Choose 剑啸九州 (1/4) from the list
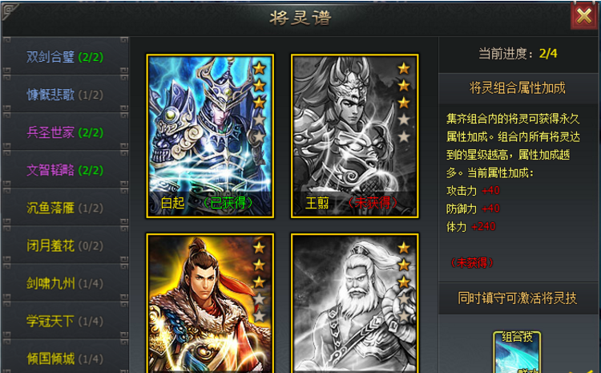This screenshot has width=601, height=373. point(65,283)
